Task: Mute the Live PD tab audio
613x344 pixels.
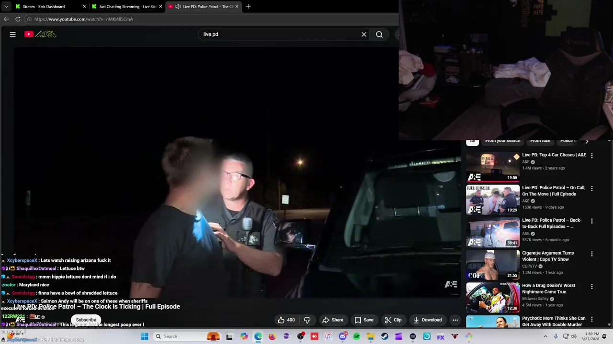Action: [178, 7]
